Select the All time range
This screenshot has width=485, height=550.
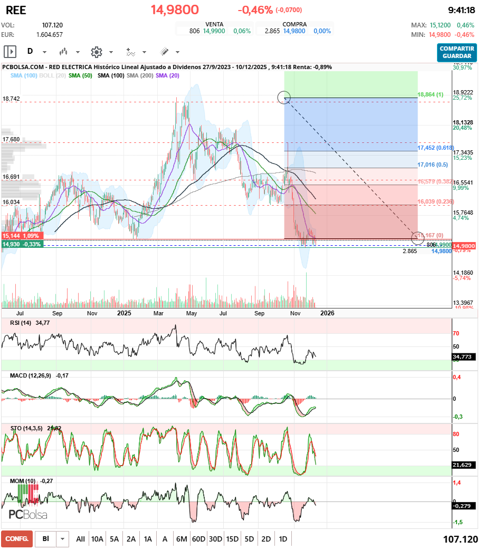(x=80, y=539)
